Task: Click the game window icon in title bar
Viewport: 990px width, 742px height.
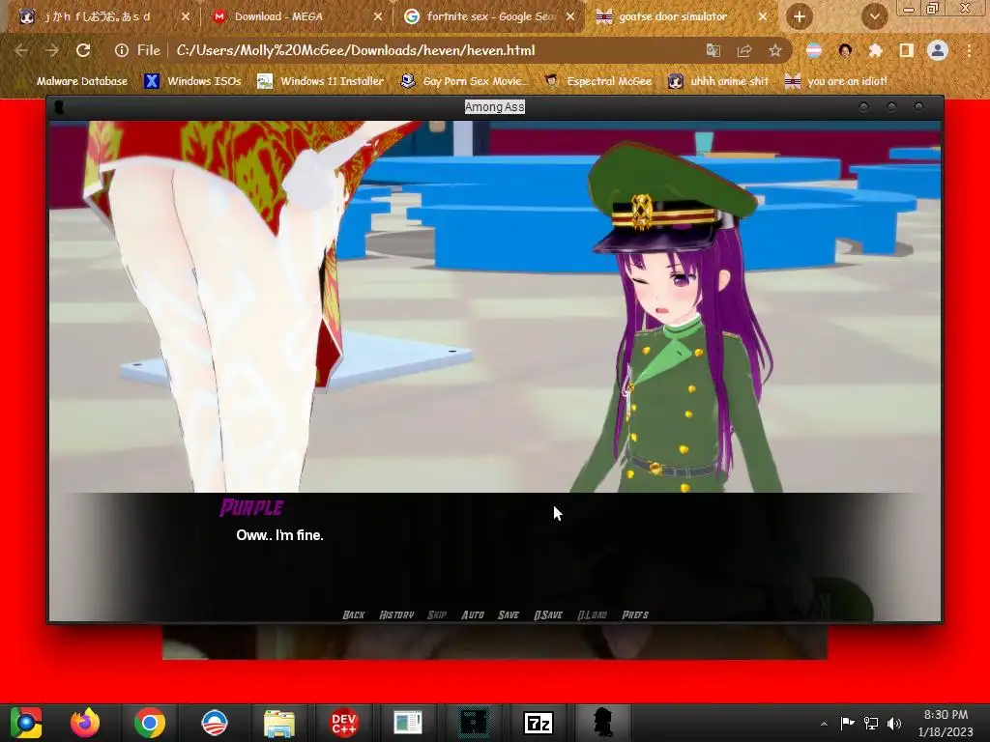Action: 59,107
